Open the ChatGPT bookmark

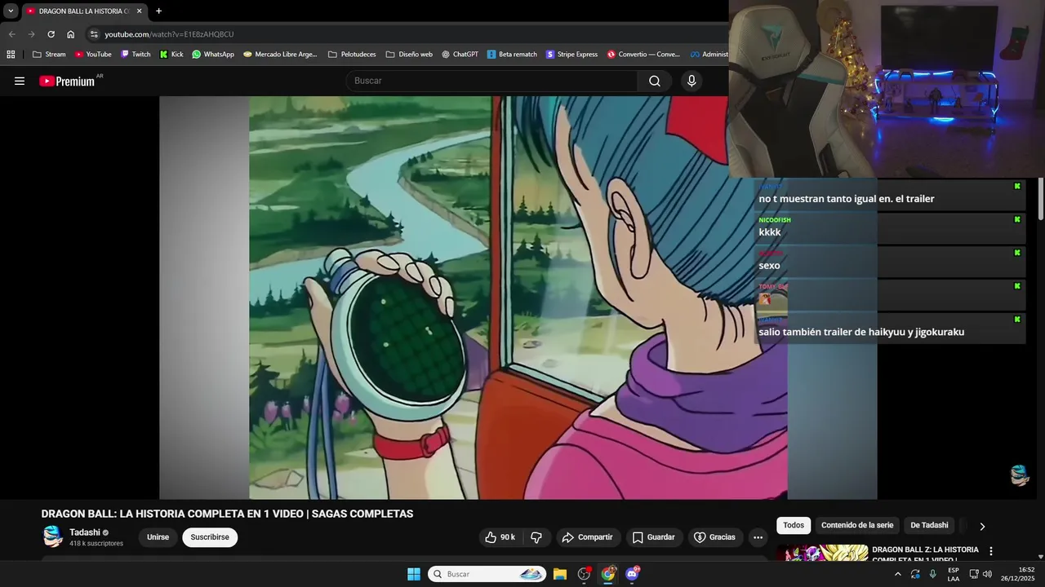(460, 55)
